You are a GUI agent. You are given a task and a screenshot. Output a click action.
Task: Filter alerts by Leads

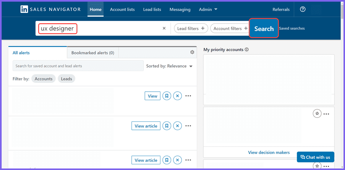pos(66,79)
